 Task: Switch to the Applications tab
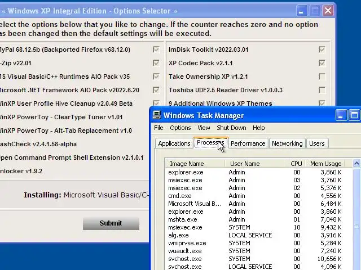(174, 143)
